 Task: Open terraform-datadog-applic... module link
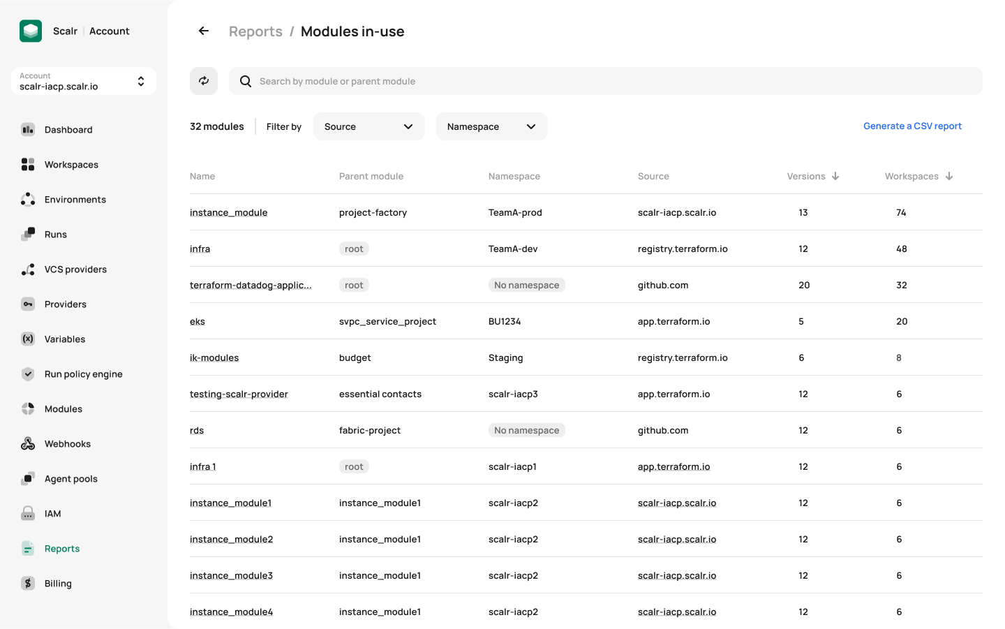pyautogui.click(x=251, y=285)
